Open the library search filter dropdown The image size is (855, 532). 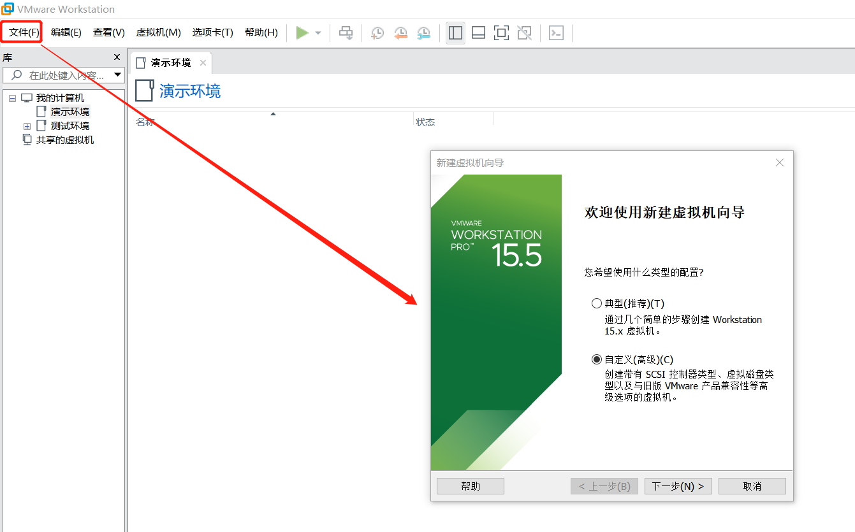[x=117, y=75]
